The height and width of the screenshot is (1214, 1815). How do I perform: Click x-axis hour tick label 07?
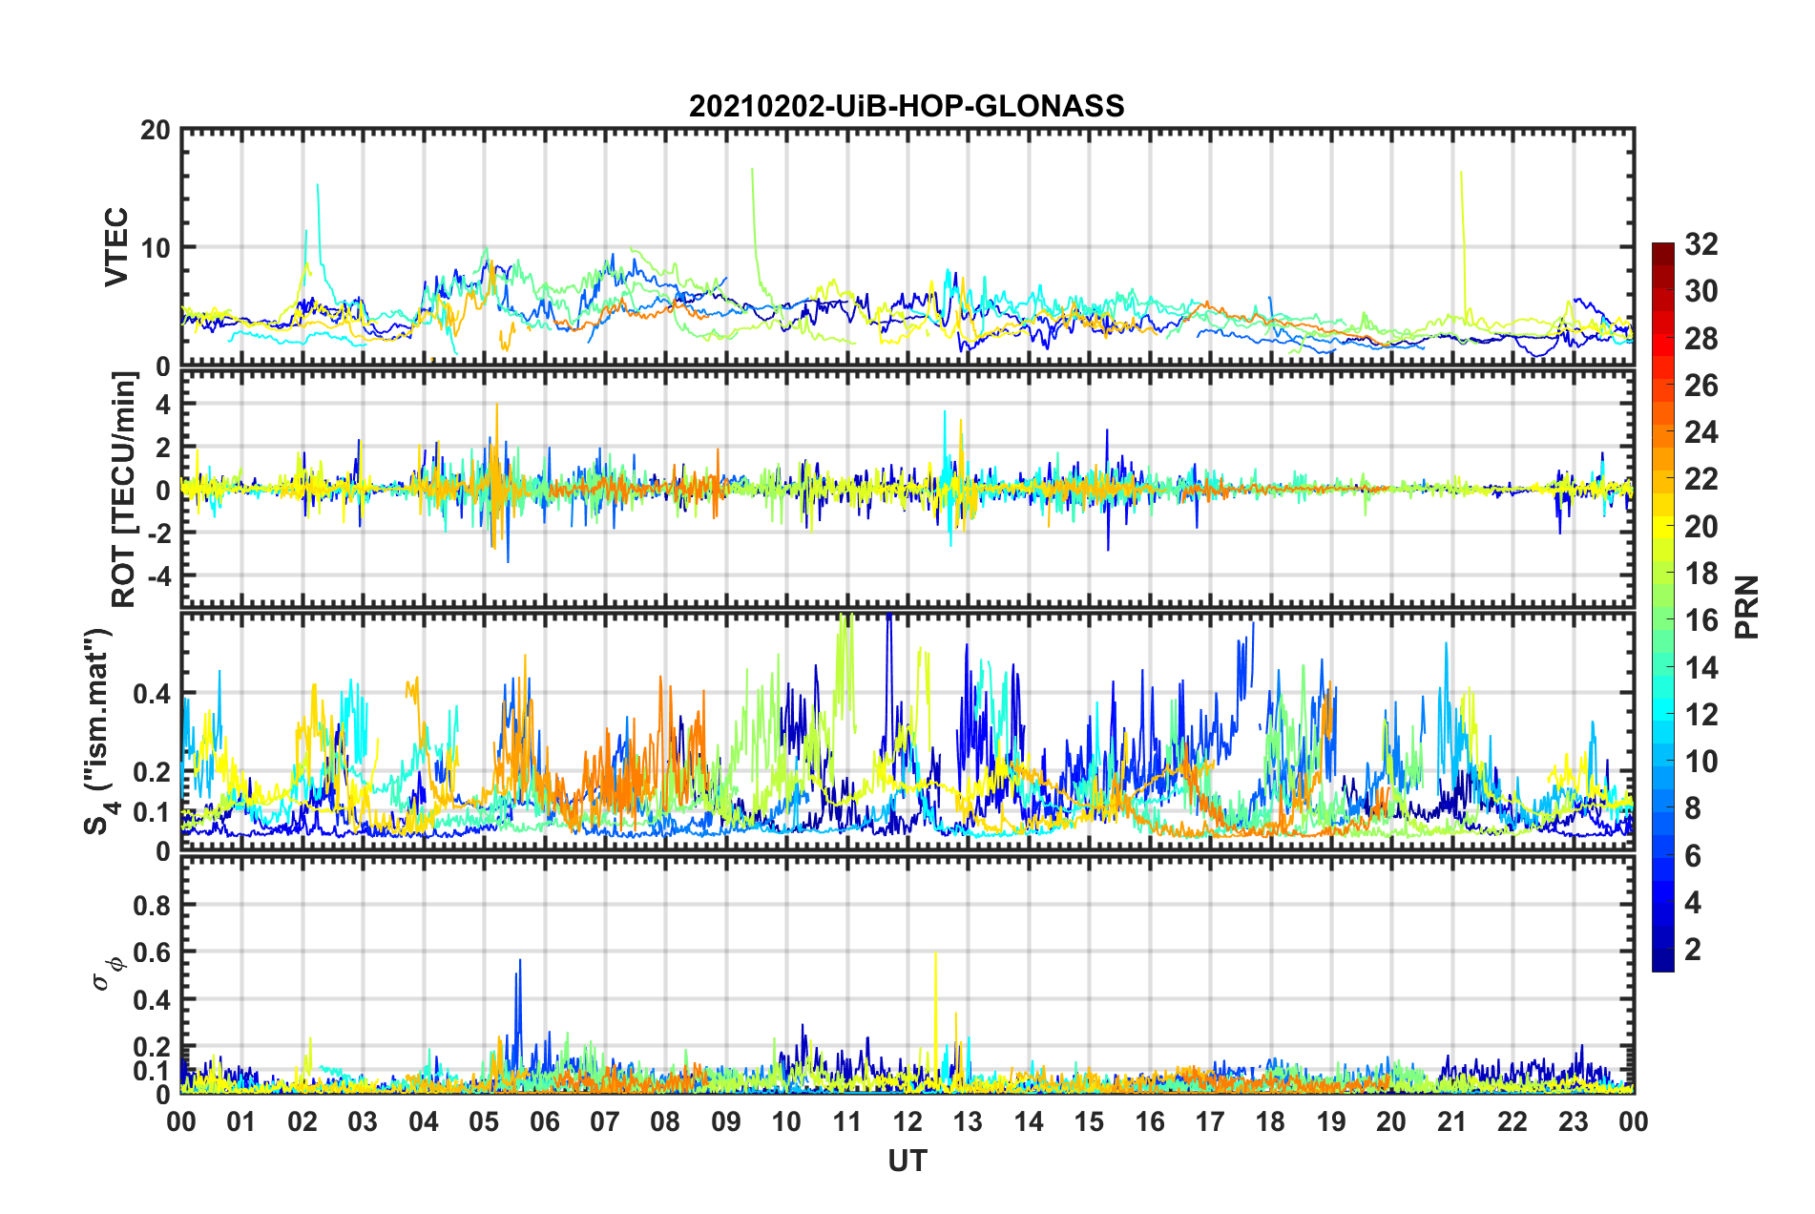tap(605, 1121)
